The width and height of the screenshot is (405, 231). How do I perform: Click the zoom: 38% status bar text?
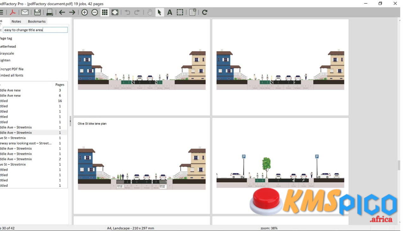coord(269,228)
